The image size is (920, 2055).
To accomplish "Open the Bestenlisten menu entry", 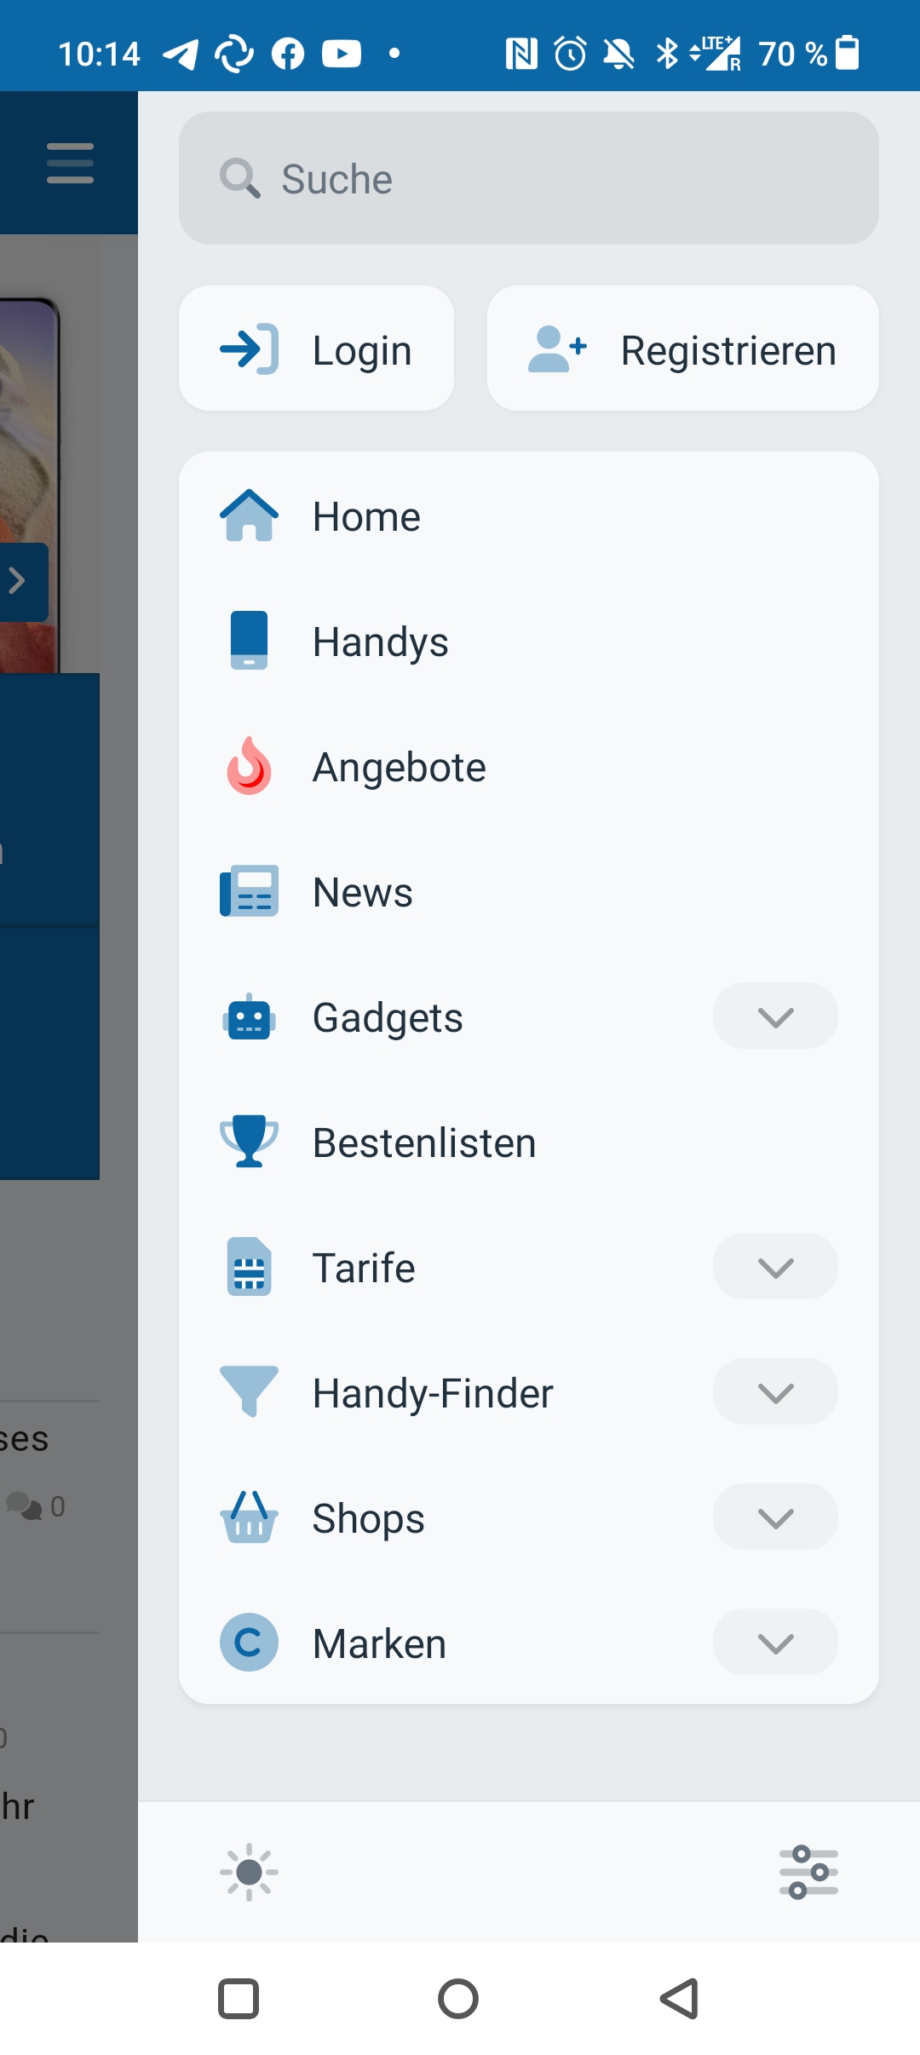I will [529, 1142].
